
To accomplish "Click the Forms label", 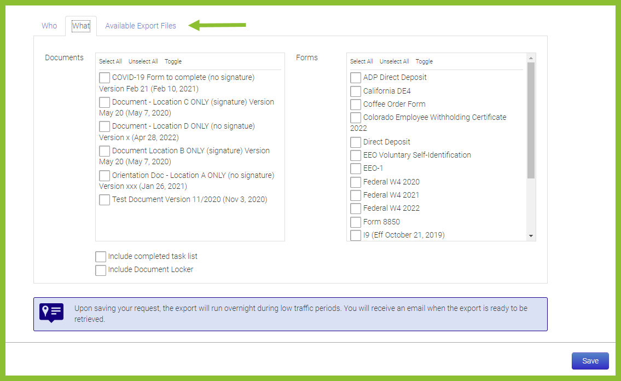I will coord(307,57).
